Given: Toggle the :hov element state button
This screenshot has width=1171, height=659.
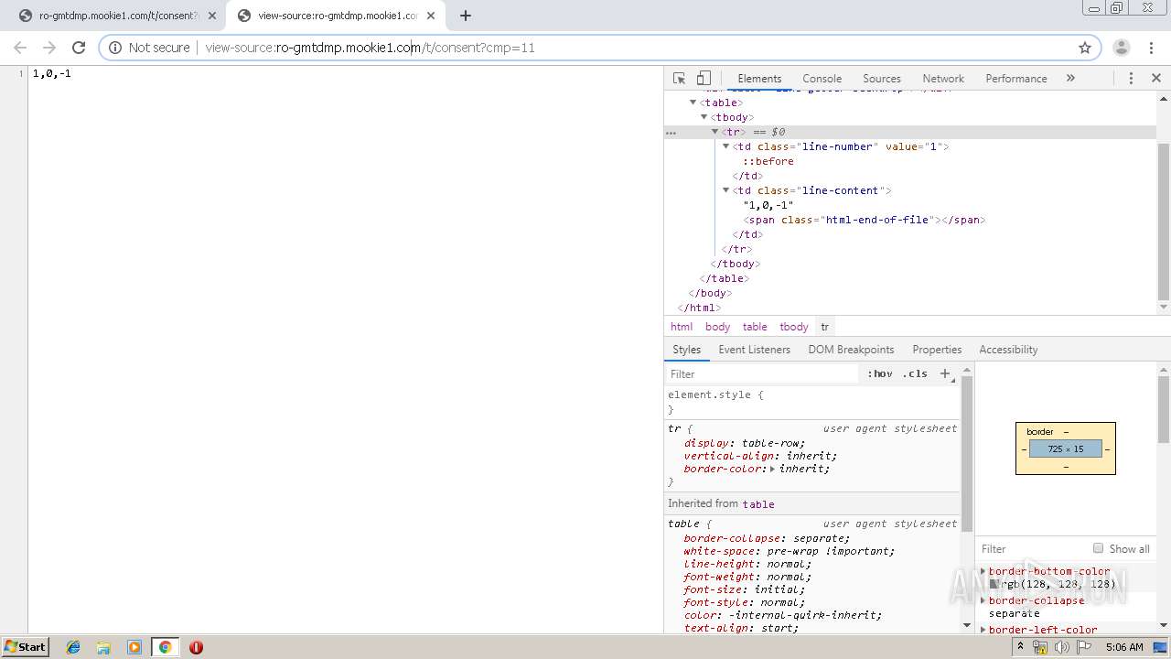Looking at the screenshot, I should pos(880,374).
